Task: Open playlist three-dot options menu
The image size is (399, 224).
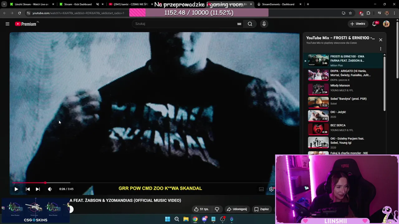Action: click(381, 49)
